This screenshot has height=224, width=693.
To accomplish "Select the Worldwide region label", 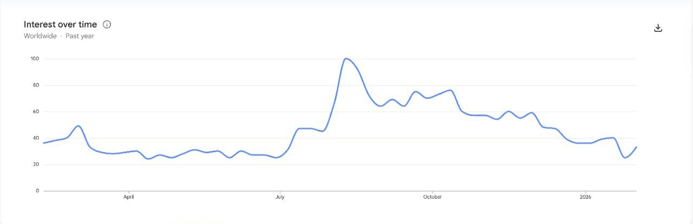I will tap(40, 36).
